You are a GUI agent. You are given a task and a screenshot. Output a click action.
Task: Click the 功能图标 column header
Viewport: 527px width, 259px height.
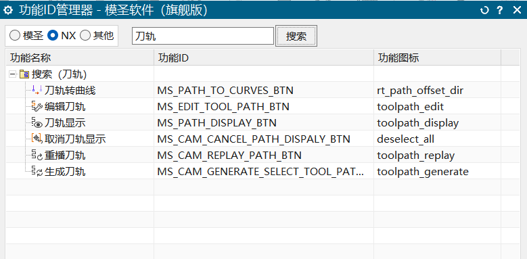point(437,57)
